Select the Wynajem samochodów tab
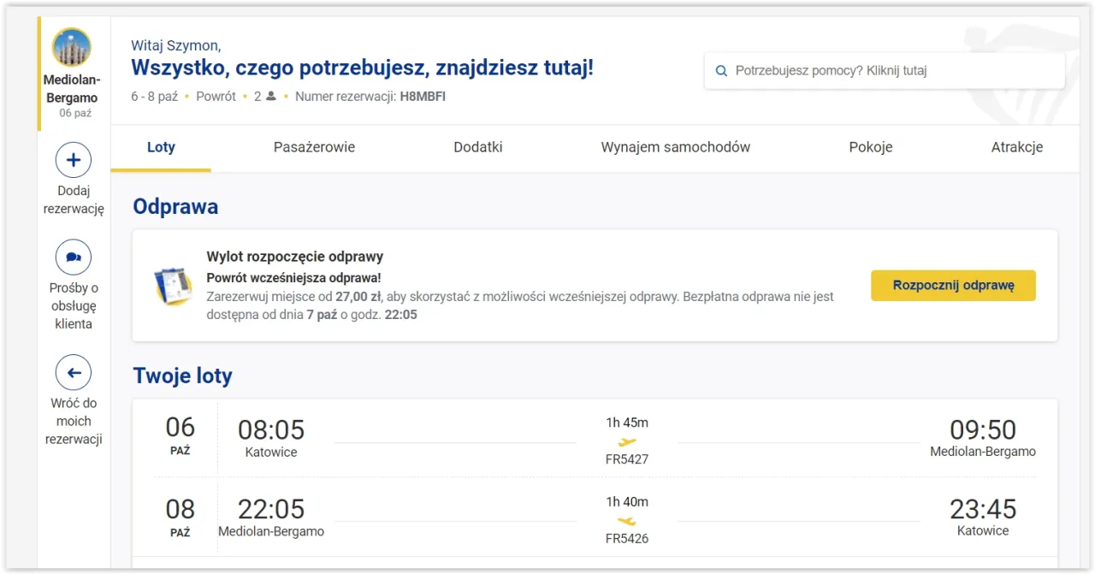 click(675, 147)
